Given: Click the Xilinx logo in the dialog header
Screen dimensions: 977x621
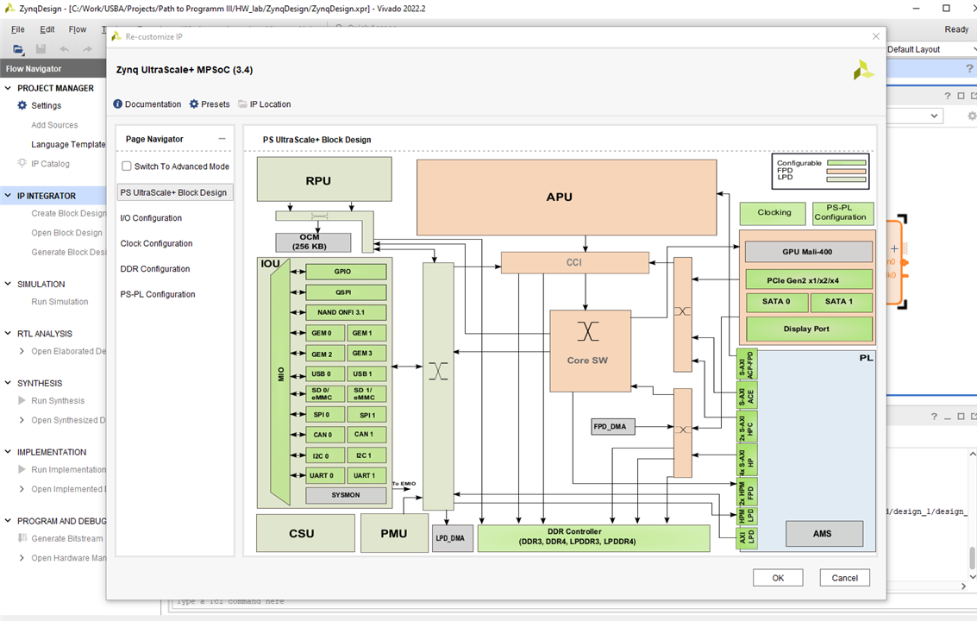Looking at the screenshot, I should [x=863, y=71].
